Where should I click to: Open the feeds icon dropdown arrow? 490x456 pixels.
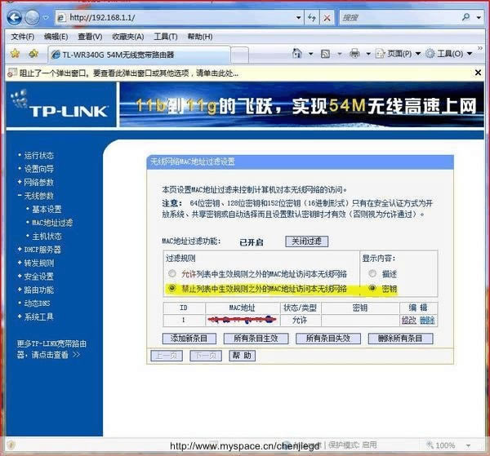pyautogui.click(x=340, y=54)
